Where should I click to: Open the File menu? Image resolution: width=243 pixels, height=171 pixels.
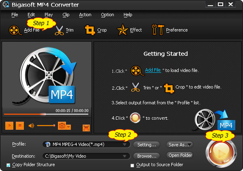[15, 15]
